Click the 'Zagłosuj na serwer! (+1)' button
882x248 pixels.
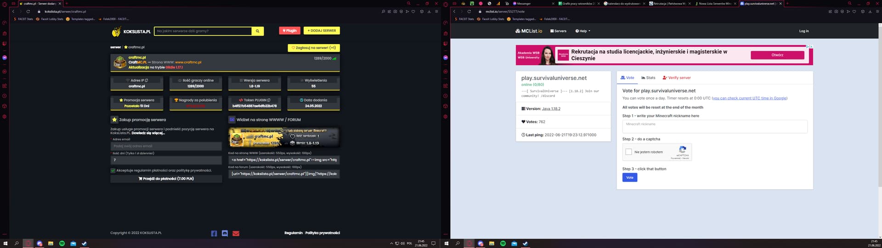(x=313, y=48)
